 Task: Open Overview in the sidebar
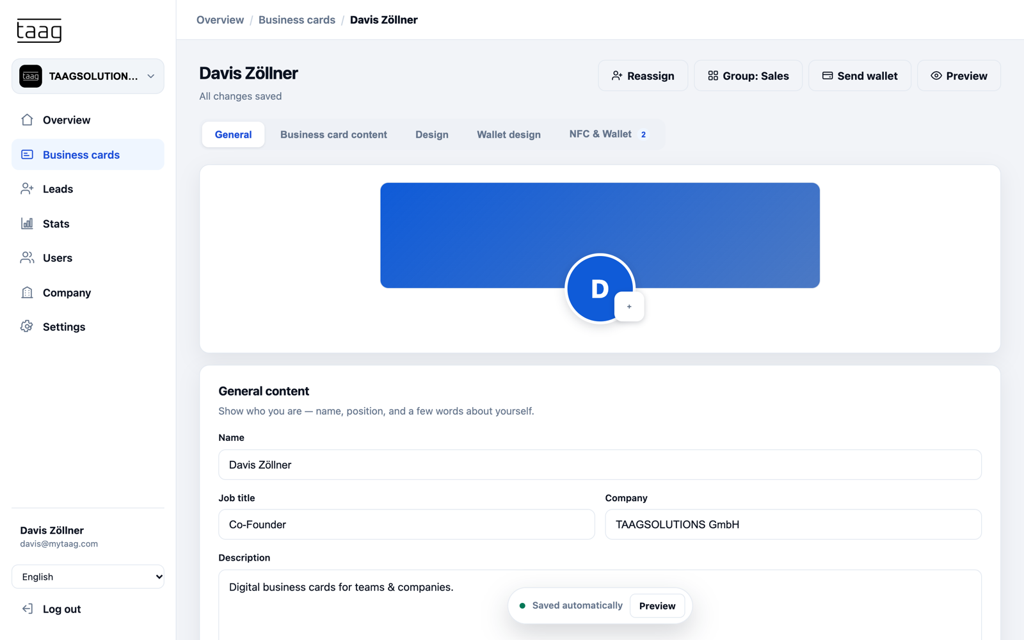[88, 120]
